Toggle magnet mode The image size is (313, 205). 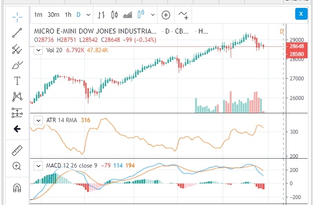pyautogui.click(x=17, y=187)
